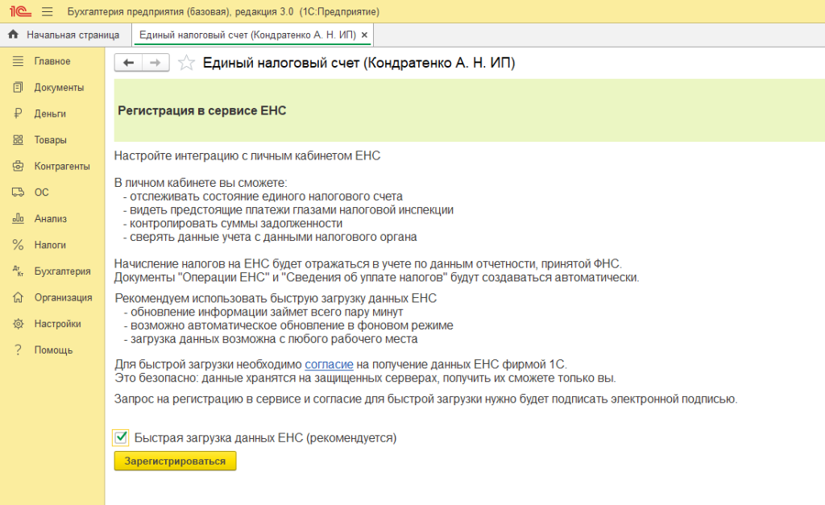Click text Настройте интеграцию с личным кабинетом ЕНС
The width and height of the screenshot is (825, 505).
(247, 156)
